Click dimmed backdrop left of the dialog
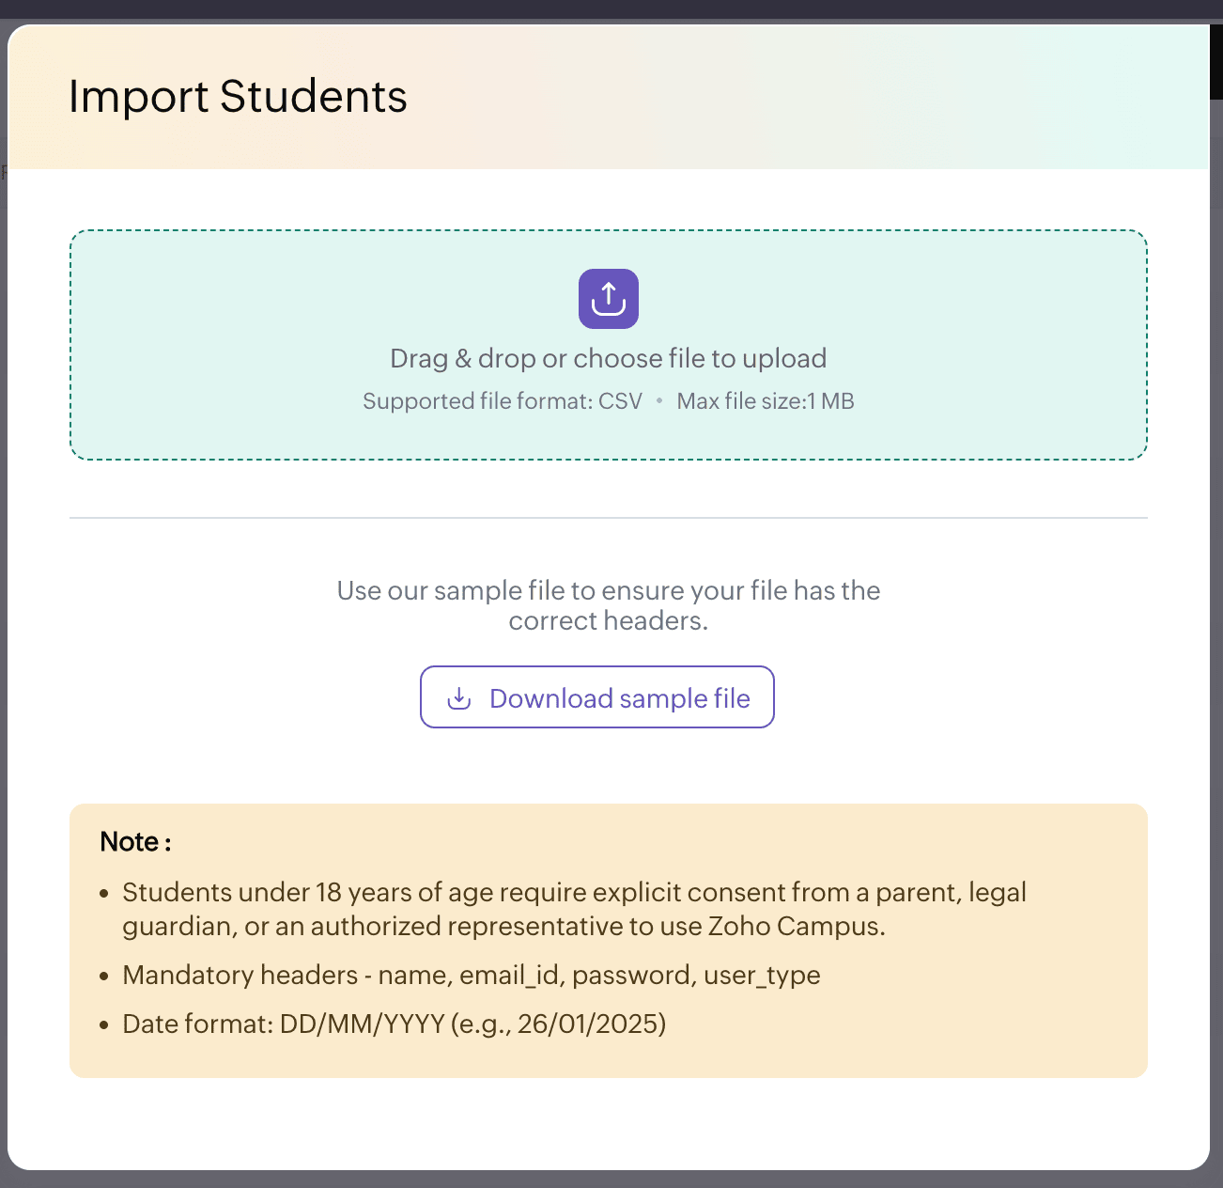The image size is (1223, 1188). (x=3, y=658)
